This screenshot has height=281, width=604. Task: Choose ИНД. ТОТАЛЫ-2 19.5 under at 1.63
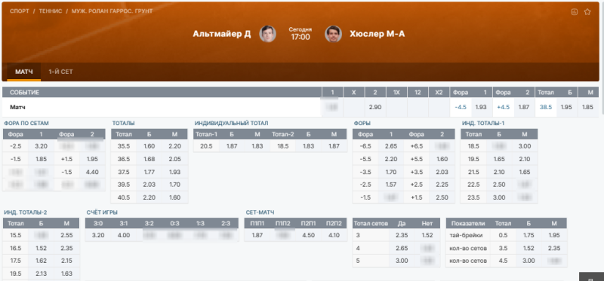click(66, 274)
